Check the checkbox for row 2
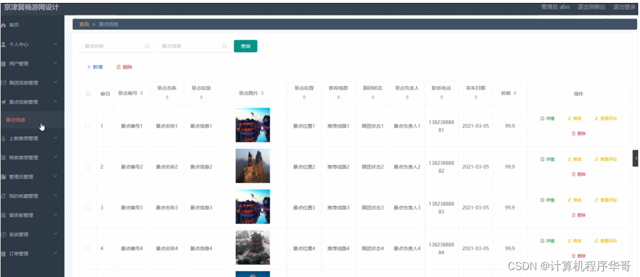Image resolution: width=640 pixels, height=277 pixels. coord(88,167)
